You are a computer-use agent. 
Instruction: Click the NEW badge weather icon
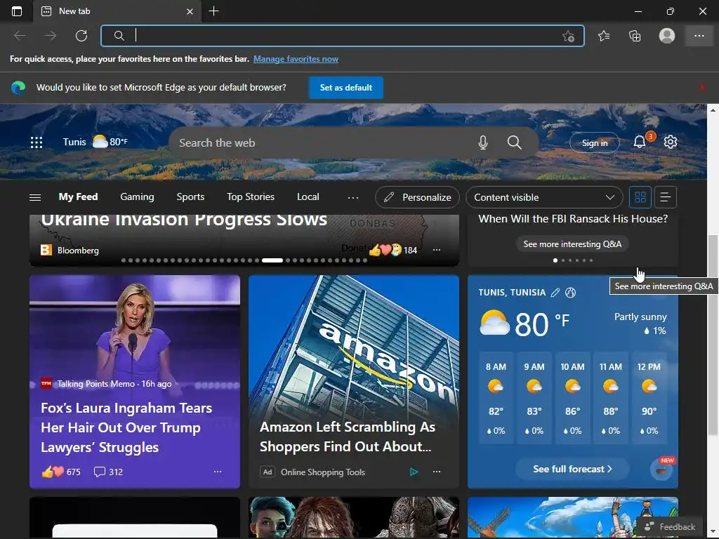tap(661, 469)
